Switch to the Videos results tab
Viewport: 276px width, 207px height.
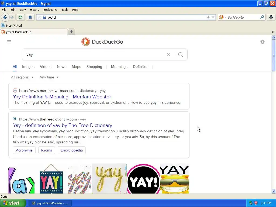(46, 67)
